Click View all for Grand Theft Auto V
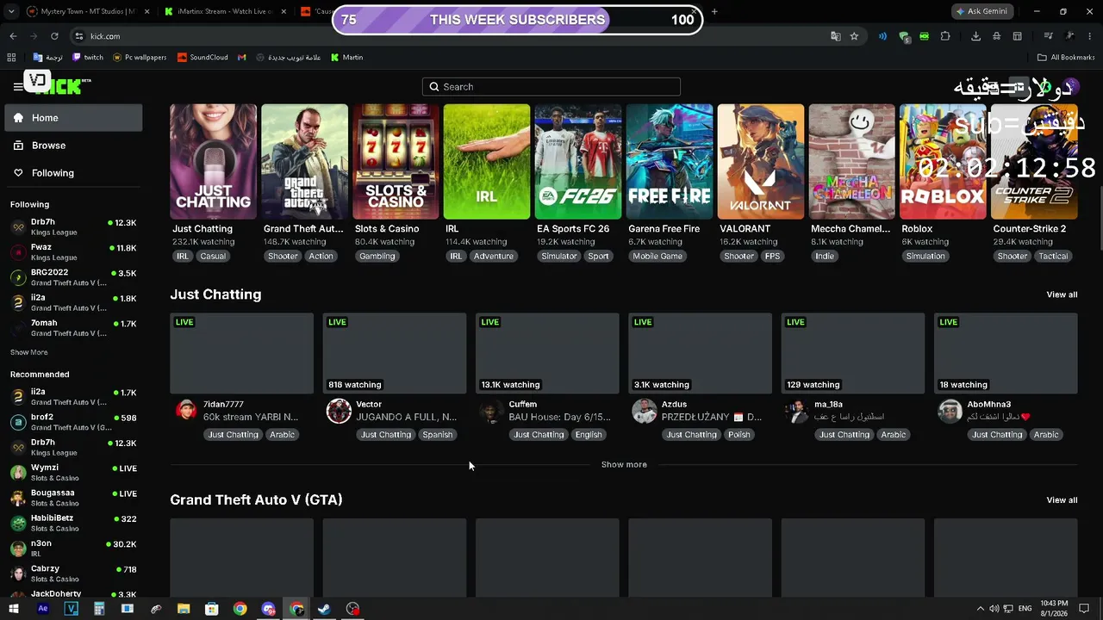1103x620 pixels. (1062, 500)
